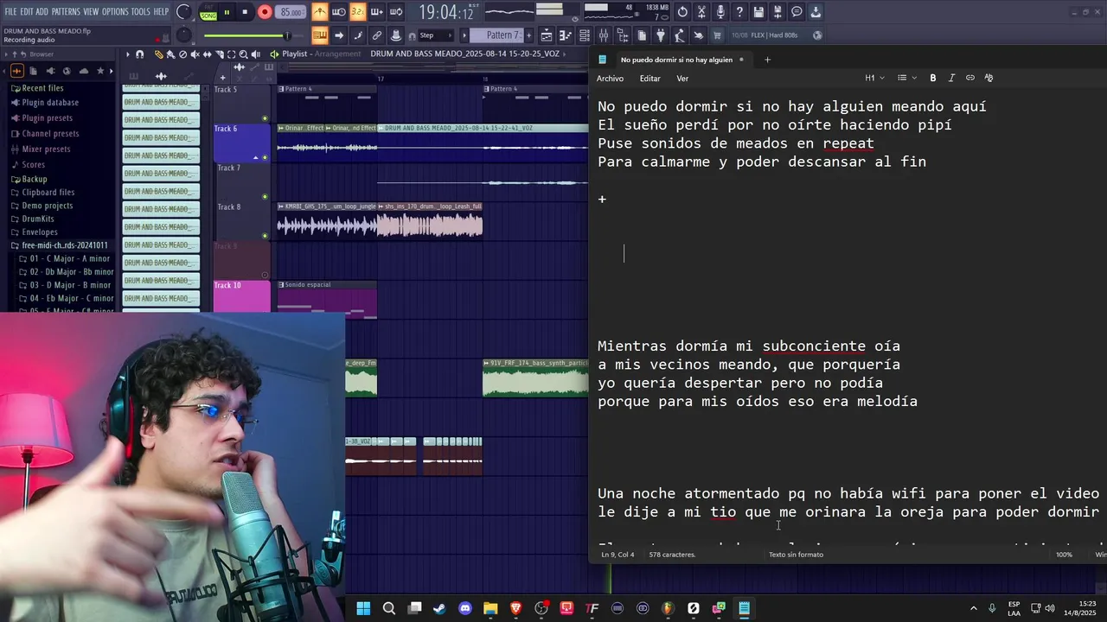Select the playlist Zoom magnifier tool

pos(244,54)
